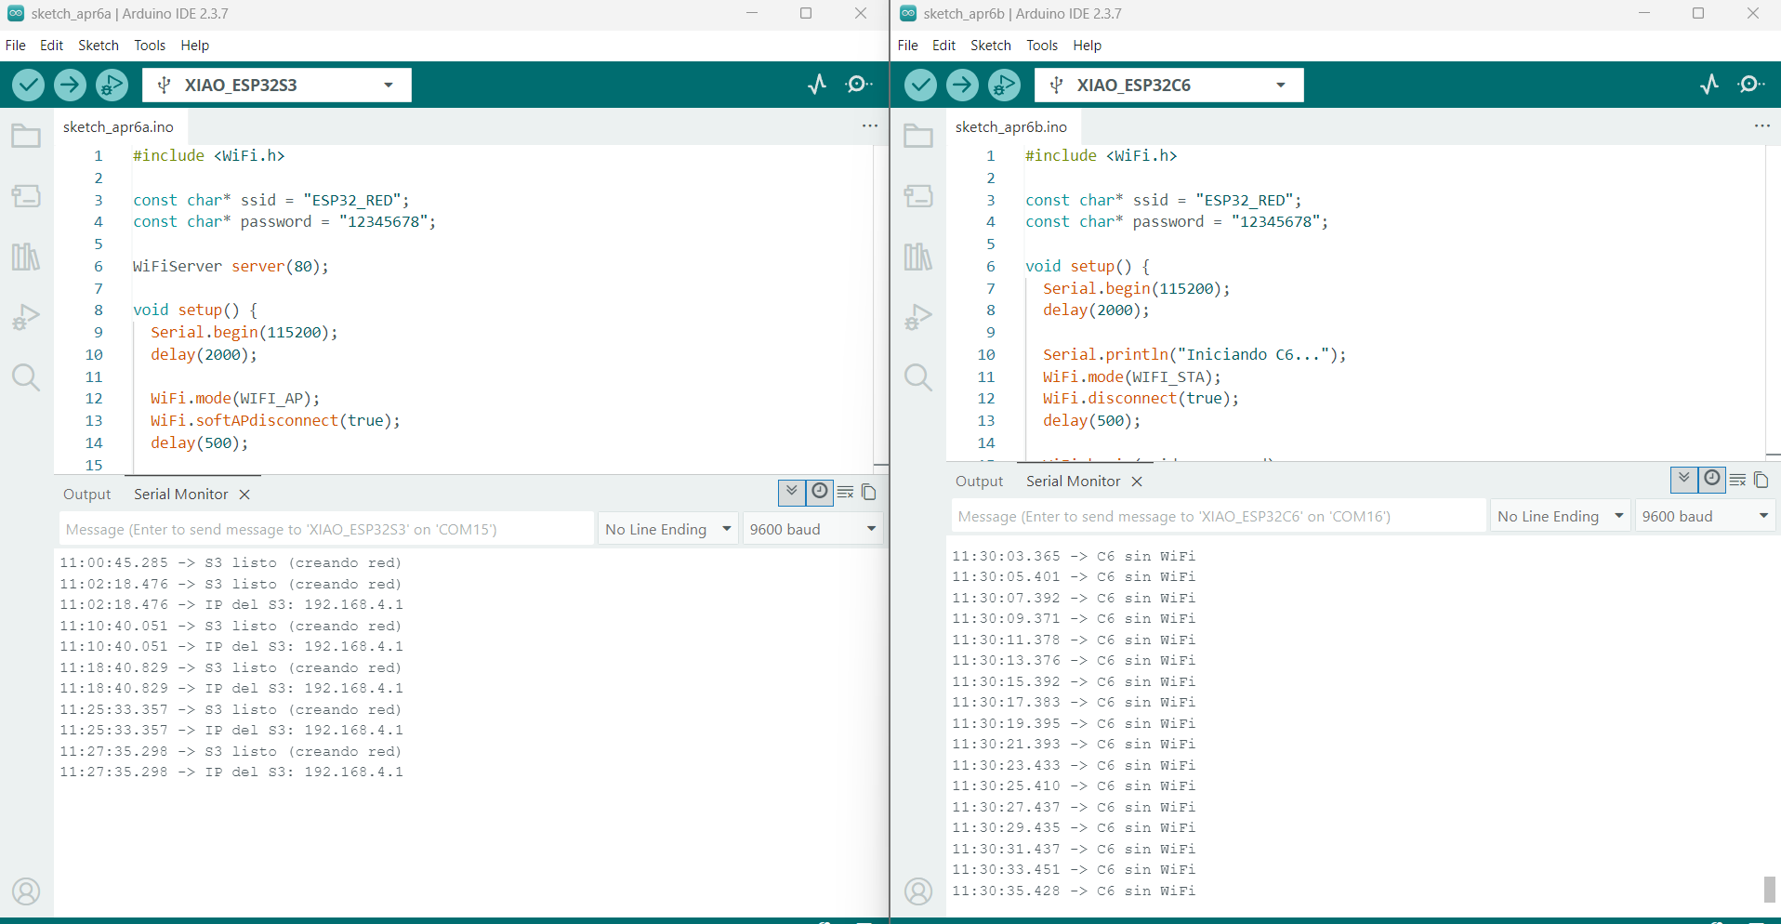1781x924 pixels.
Task: Open Help menu in sketch_apr6a window
Action: [195, 46]
